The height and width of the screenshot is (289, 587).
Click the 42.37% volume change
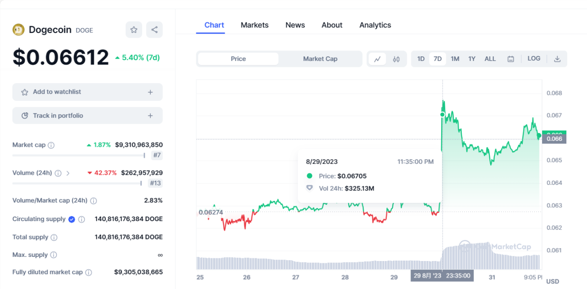[x=102, y=173]
